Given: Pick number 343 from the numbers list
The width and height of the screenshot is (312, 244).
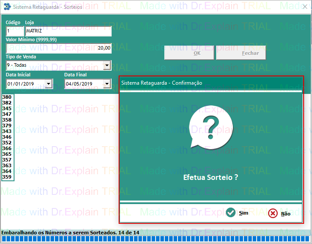Looking at the screenshot, I should tap(7, 131).
